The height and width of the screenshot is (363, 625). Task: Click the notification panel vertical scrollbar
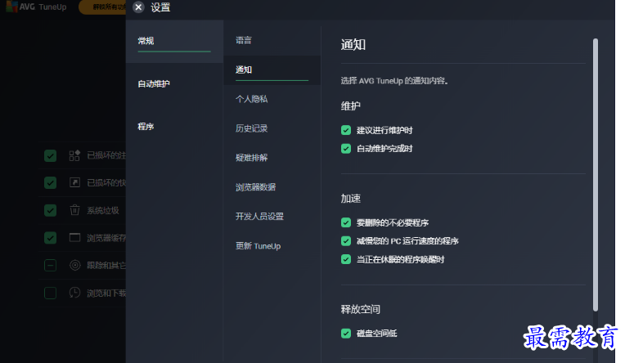[x=596, y=174]
